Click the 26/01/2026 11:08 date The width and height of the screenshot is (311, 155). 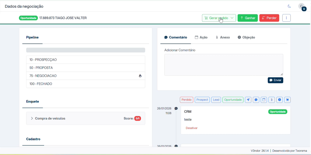tap(164, 111)
